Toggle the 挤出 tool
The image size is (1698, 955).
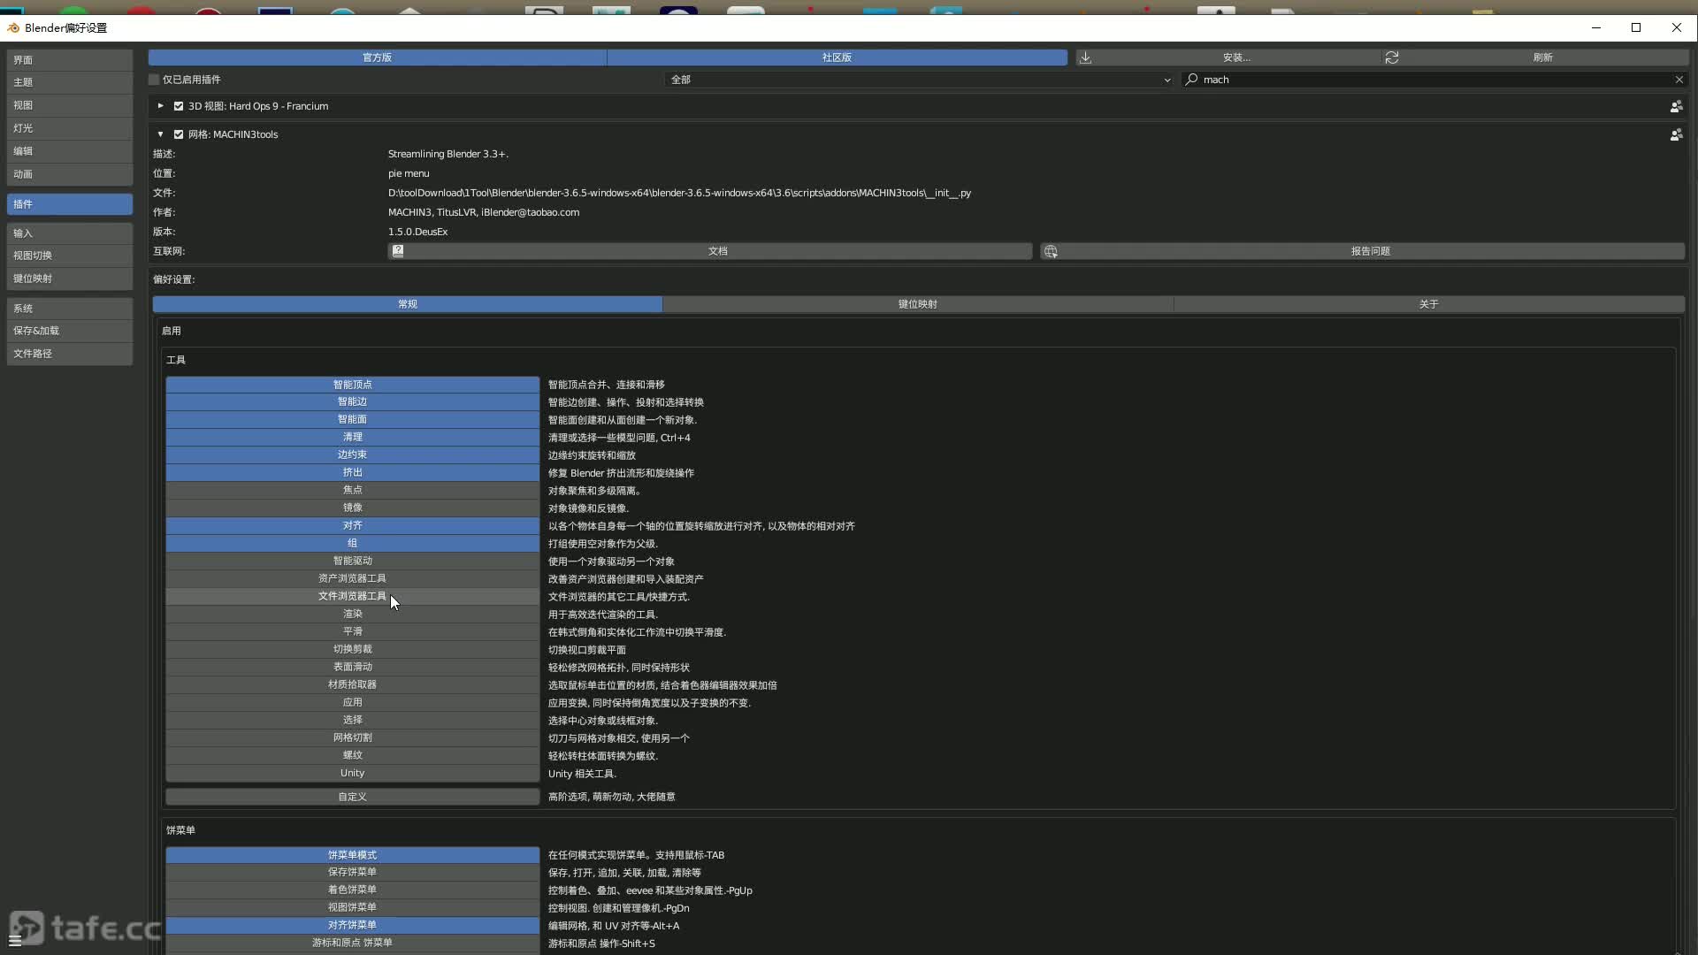(352, 472)
